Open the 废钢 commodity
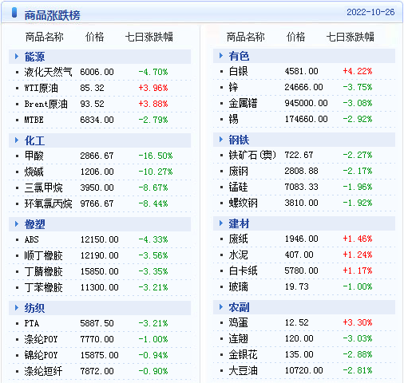Image resolution: width=404 pixels, height=383 pixels. pyautogui.click(x=238, y=171)
